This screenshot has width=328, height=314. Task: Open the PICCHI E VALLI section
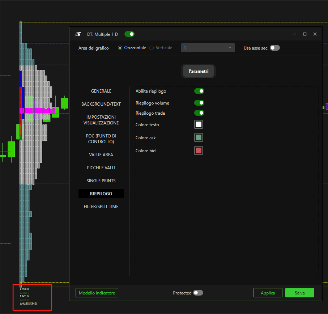pos(101,167)
